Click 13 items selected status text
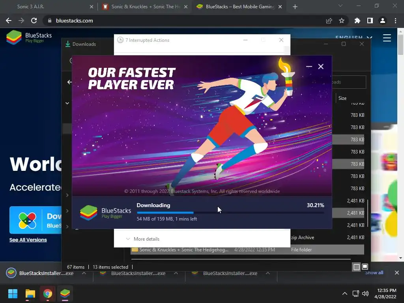This screenshot has width=404, height=303. pyautogui.click(x=110, y=267)
